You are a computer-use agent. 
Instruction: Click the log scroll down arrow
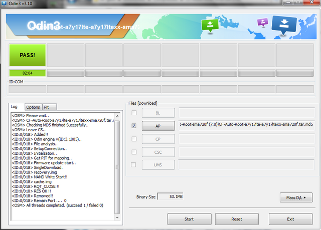tap(117, 217)
